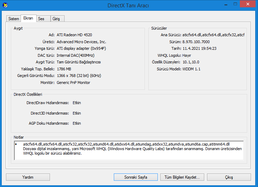Screen dimensions: 258x187
Task: Click Etkin next to Direct3D Hızlandırması
Action: (77, 113)
